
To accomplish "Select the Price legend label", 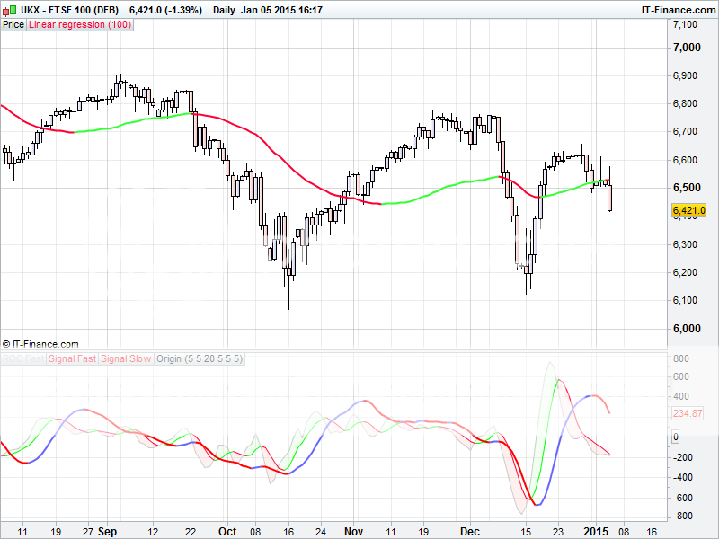I will pos(13,25).
